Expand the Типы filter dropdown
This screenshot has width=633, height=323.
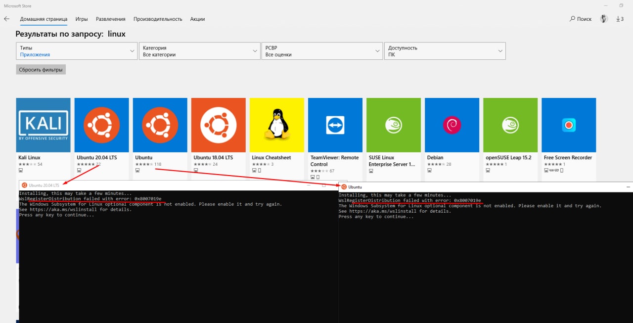pos(77,51)
